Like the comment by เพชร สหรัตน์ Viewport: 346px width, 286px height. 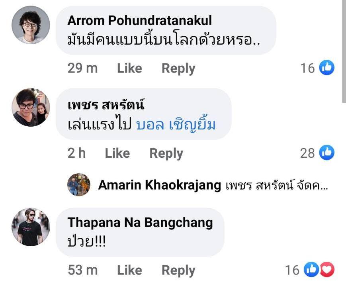coord(117,153)
